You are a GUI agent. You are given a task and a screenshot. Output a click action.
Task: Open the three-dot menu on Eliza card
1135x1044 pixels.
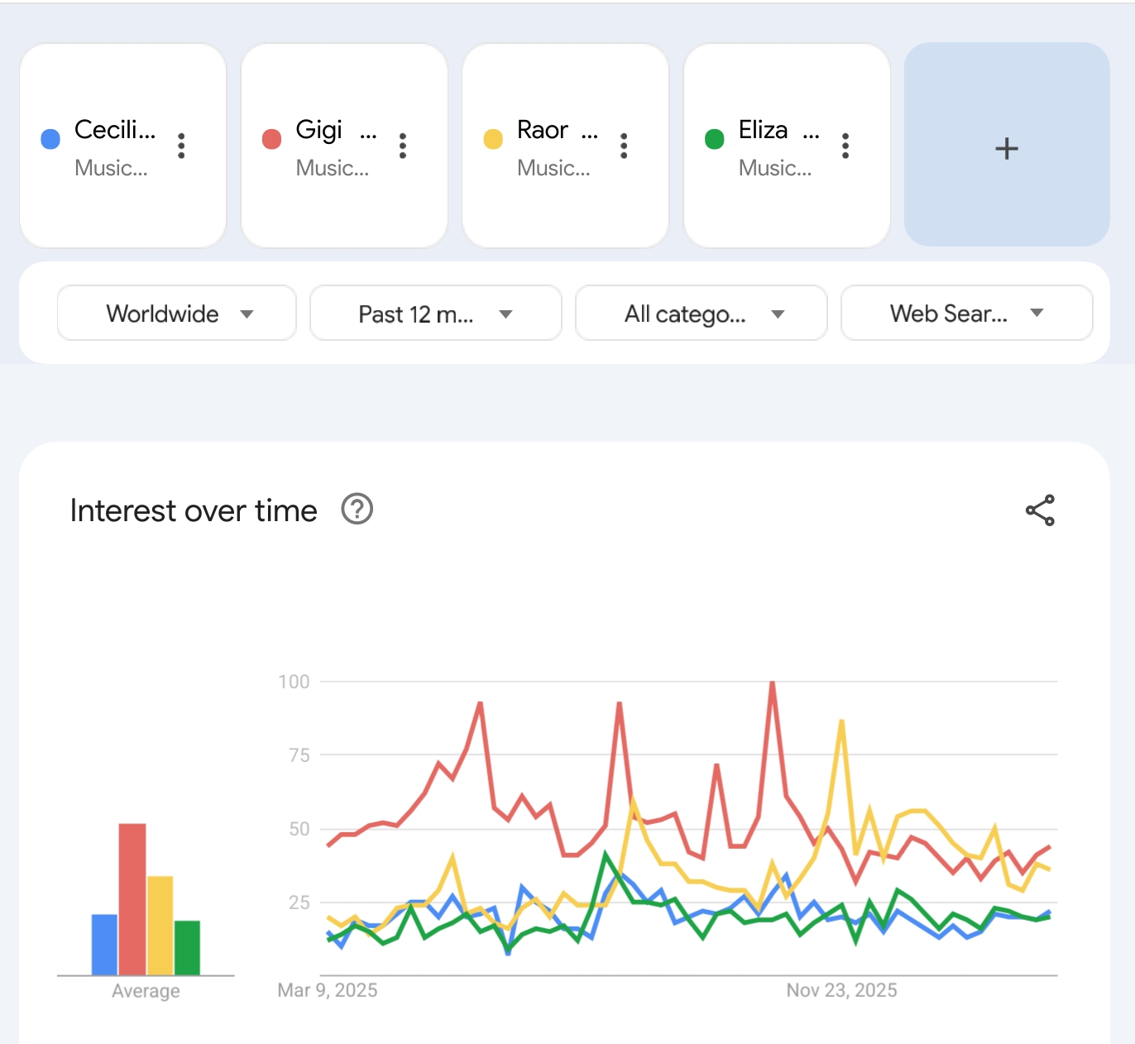tap(845, 146)
